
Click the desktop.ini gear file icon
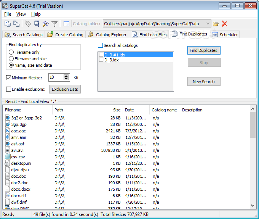point(7,163)
